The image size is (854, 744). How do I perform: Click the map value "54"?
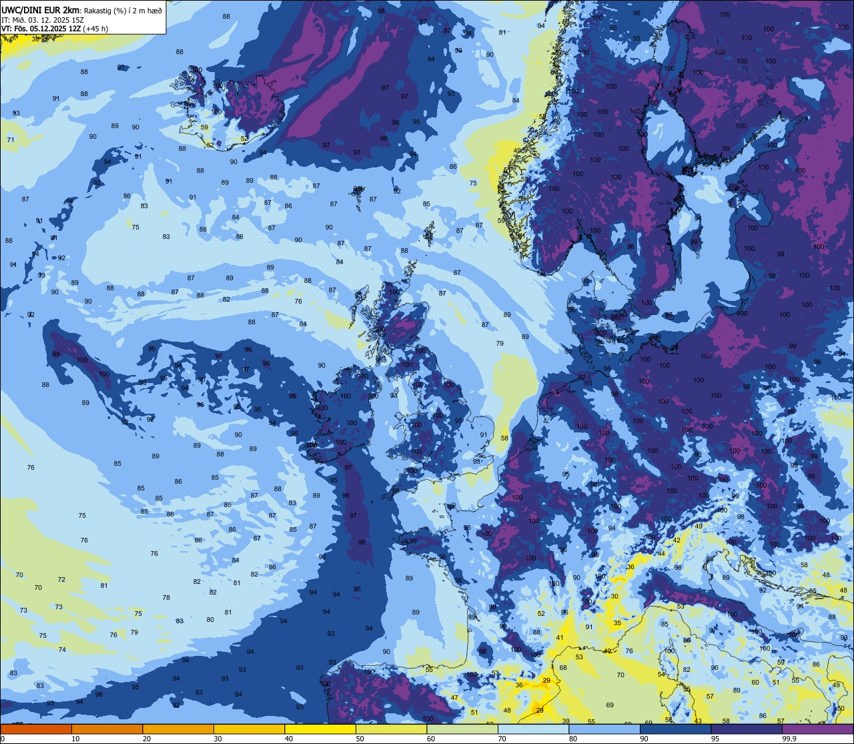pyautogui.click(x=661, y=674)
